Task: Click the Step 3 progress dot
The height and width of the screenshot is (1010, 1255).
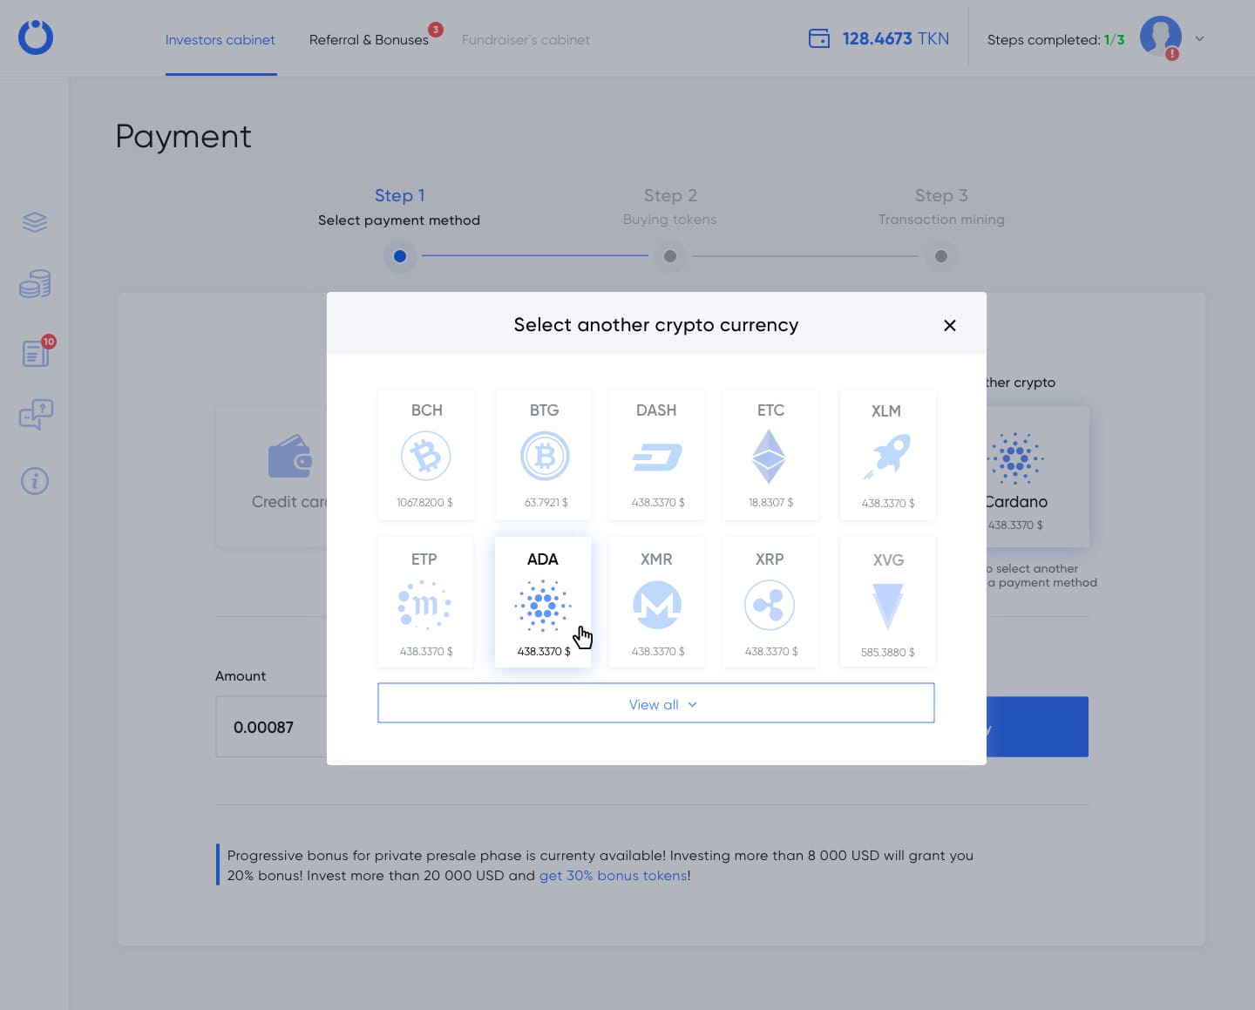Action: coord(941,256)
